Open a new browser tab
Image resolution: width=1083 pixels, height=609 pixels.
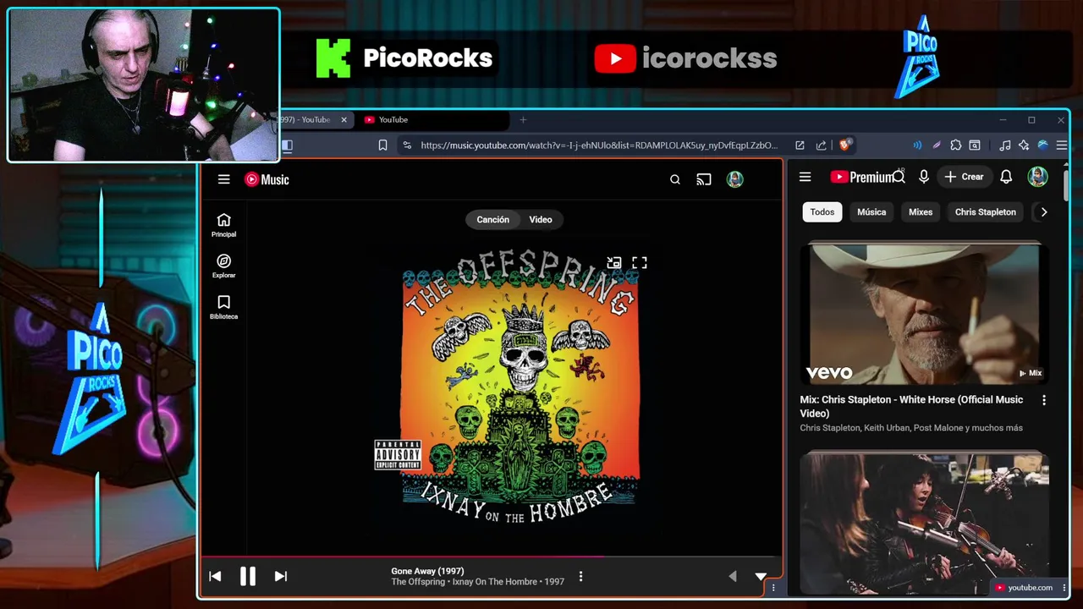[523, 120]
